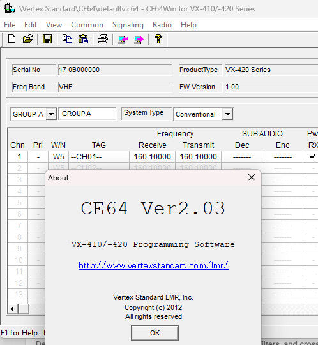Image resolution: width=318 pixels, height=345 pixels.
Task: Click OK in the About dialog
Action: pyautogui.click(x=155, y=333)
